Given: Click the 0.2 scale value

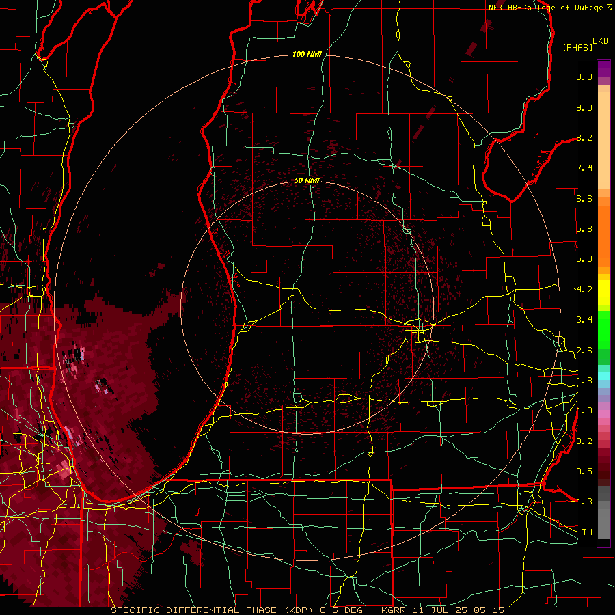Looking at the screenshot, I should click(x=584, y=441).
